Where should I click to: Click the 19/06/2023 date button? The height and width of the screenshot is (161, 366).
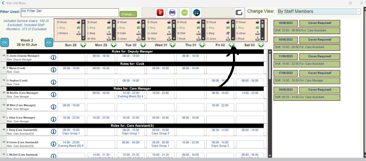[x=285, y=90]
